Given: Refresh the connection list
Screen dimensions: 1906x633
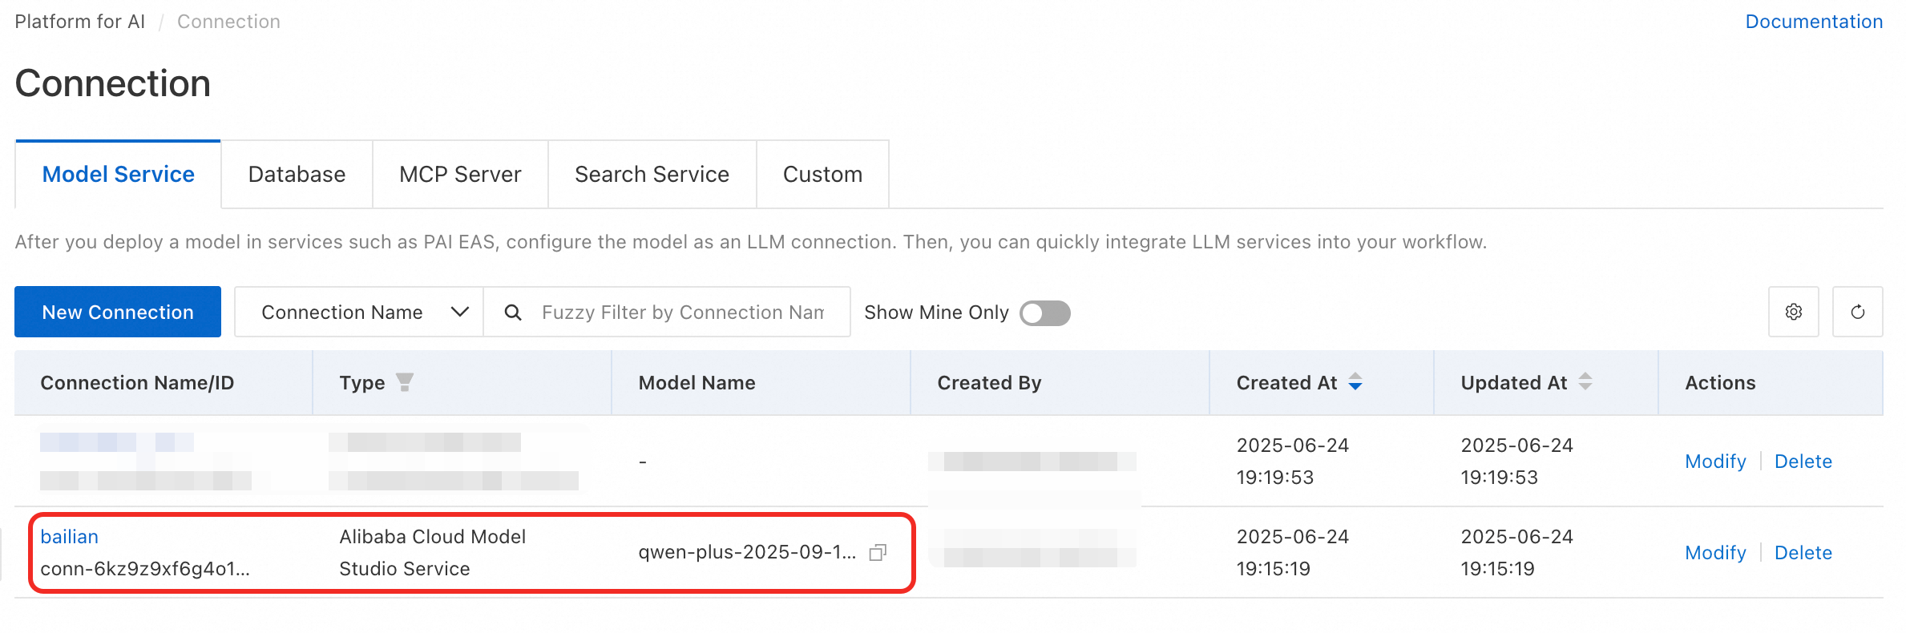Looking at the screenshot, I should coord(1857,312).
